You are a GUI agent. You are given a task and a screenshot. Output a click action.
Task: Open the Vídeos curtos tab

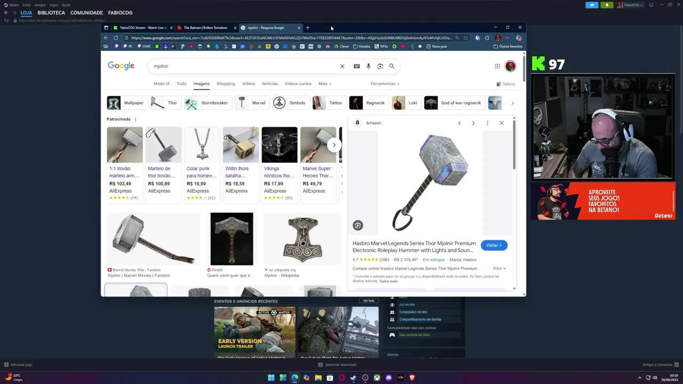[298, 84]
